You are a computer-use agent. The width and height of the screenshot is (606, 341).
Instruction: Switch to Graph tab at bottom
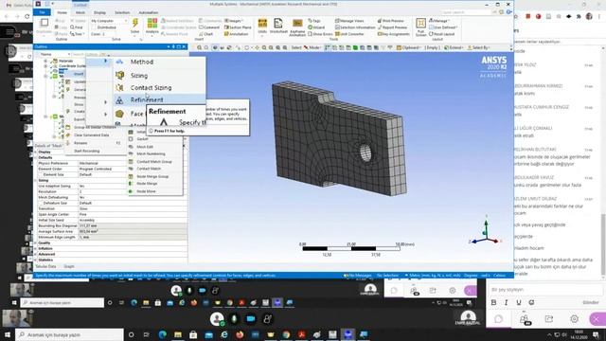(69, 266)
